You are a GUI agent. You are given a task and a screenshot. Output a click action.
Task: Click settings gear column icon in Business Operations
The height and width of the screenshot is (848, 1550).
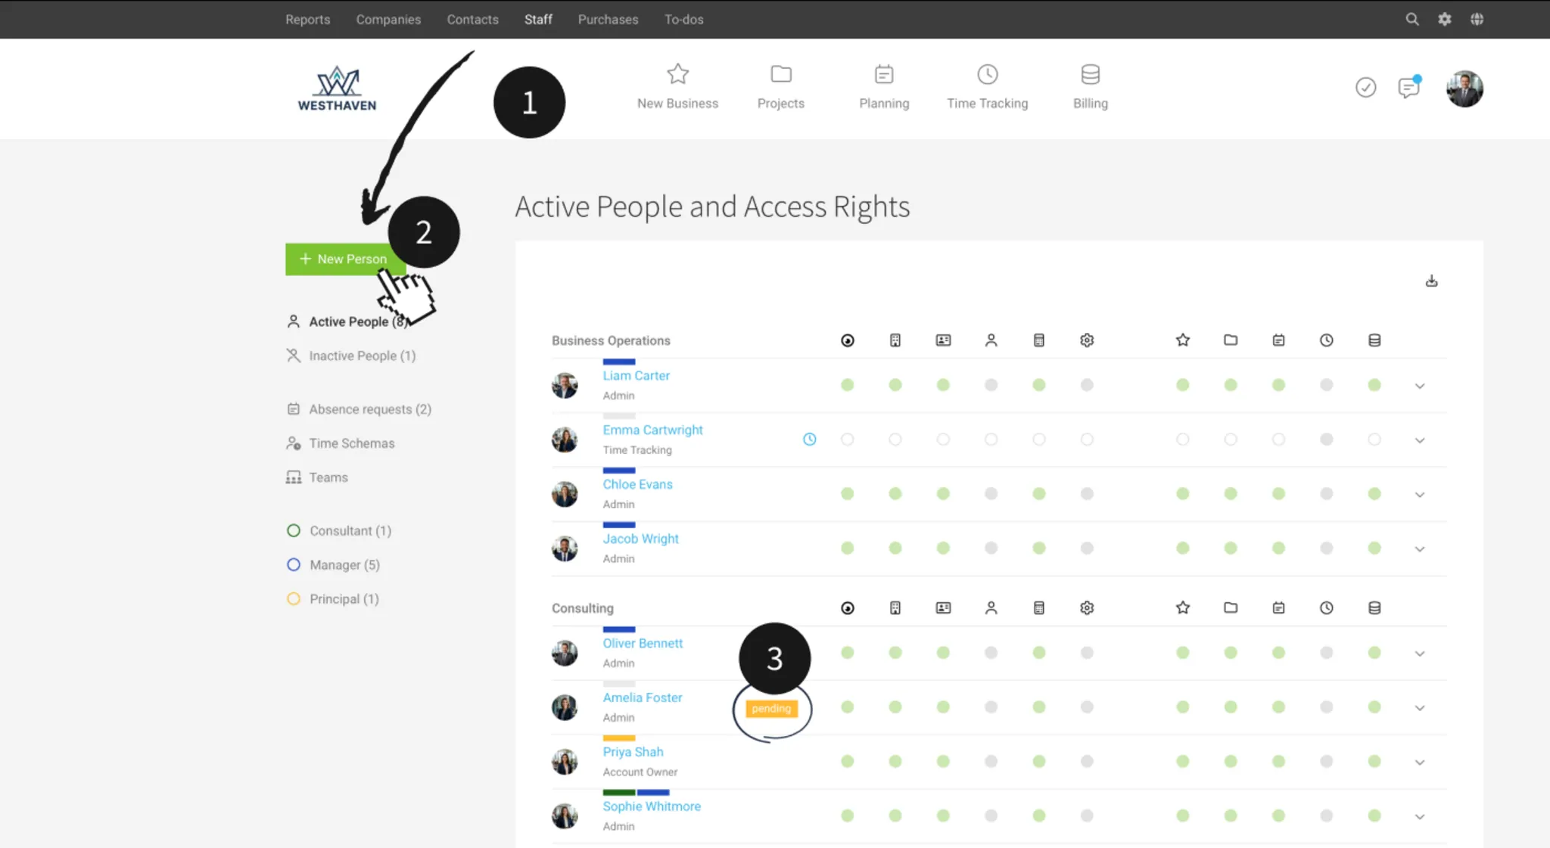click(x=1087, y=340)
